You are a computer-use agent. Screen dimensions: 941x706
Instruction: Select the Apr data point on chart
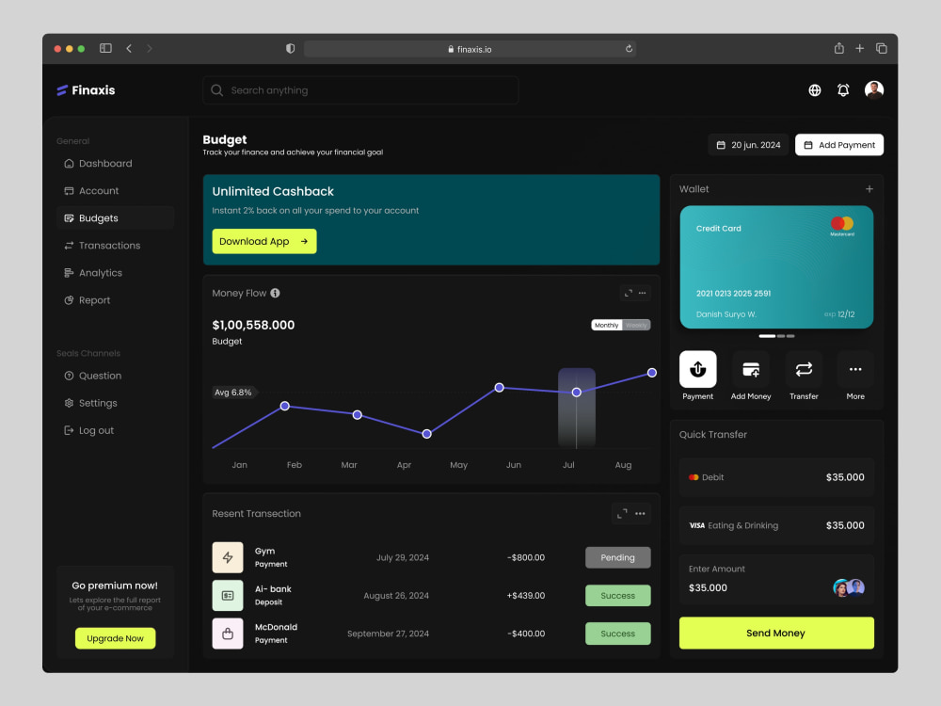click(426, 433)
